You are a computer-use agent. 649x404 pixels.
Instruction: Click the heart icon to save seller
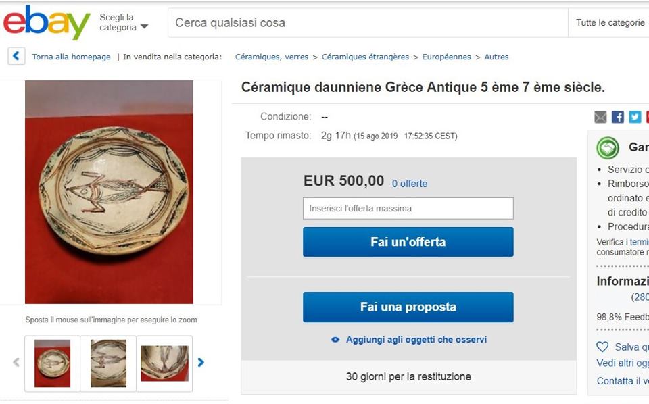(602, 347)
